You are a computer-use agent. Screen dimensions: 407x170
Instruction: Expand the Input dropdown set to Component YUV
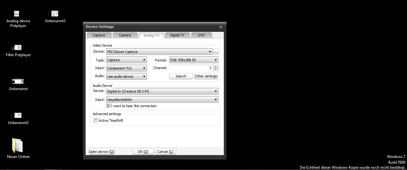click(126, 68)
